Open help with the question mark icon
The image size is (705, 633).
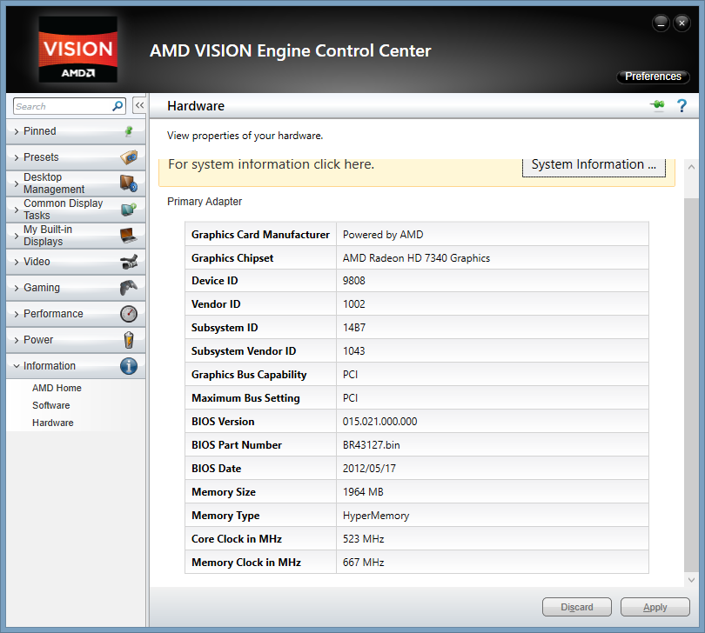pos(681,105)
